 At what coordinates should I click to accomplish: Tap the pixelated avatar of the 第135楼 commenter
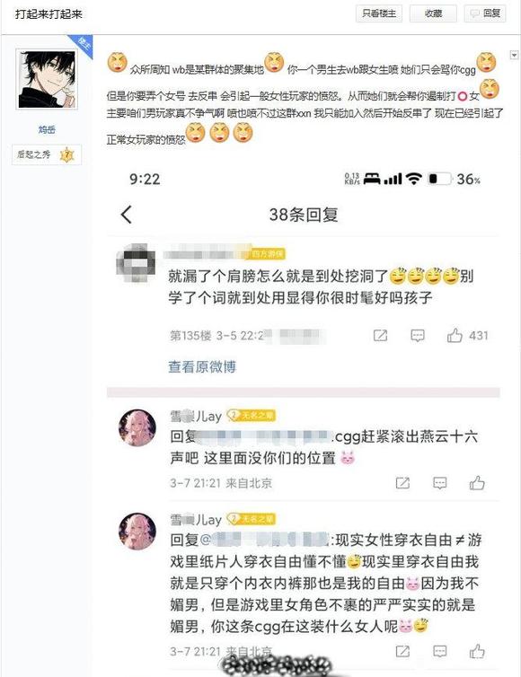tap(136, 262)
